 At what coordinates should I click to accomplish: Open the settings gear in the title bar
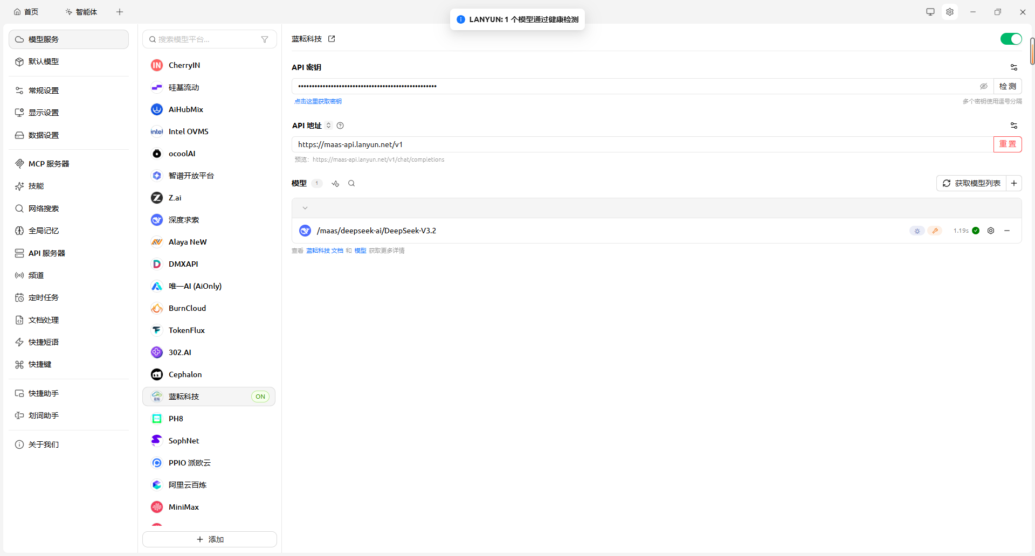pos(950,12)
